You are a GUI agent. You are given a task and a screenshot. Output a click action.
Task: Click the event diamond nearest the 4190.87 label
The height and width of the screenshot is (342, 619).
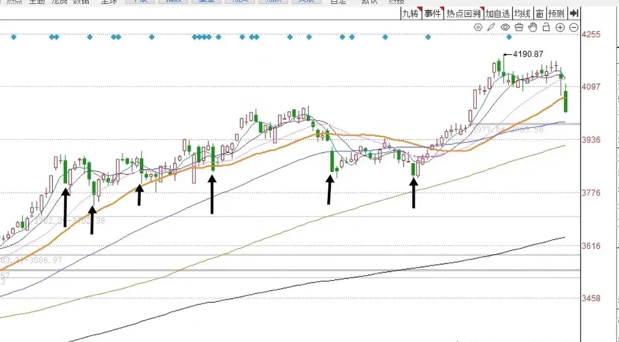pos(509,37)
